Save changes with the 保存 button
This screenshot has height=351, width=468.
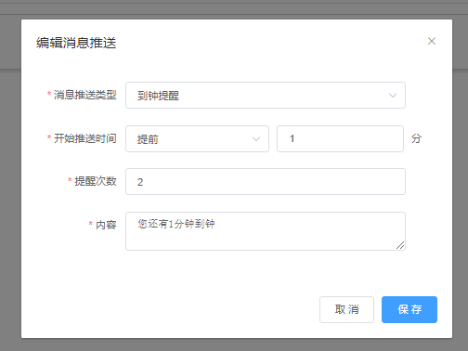coord(409,309)
